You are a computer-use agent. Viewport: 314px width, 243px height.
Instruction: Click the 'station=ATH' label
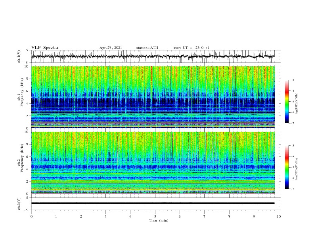tap(147, 48)
